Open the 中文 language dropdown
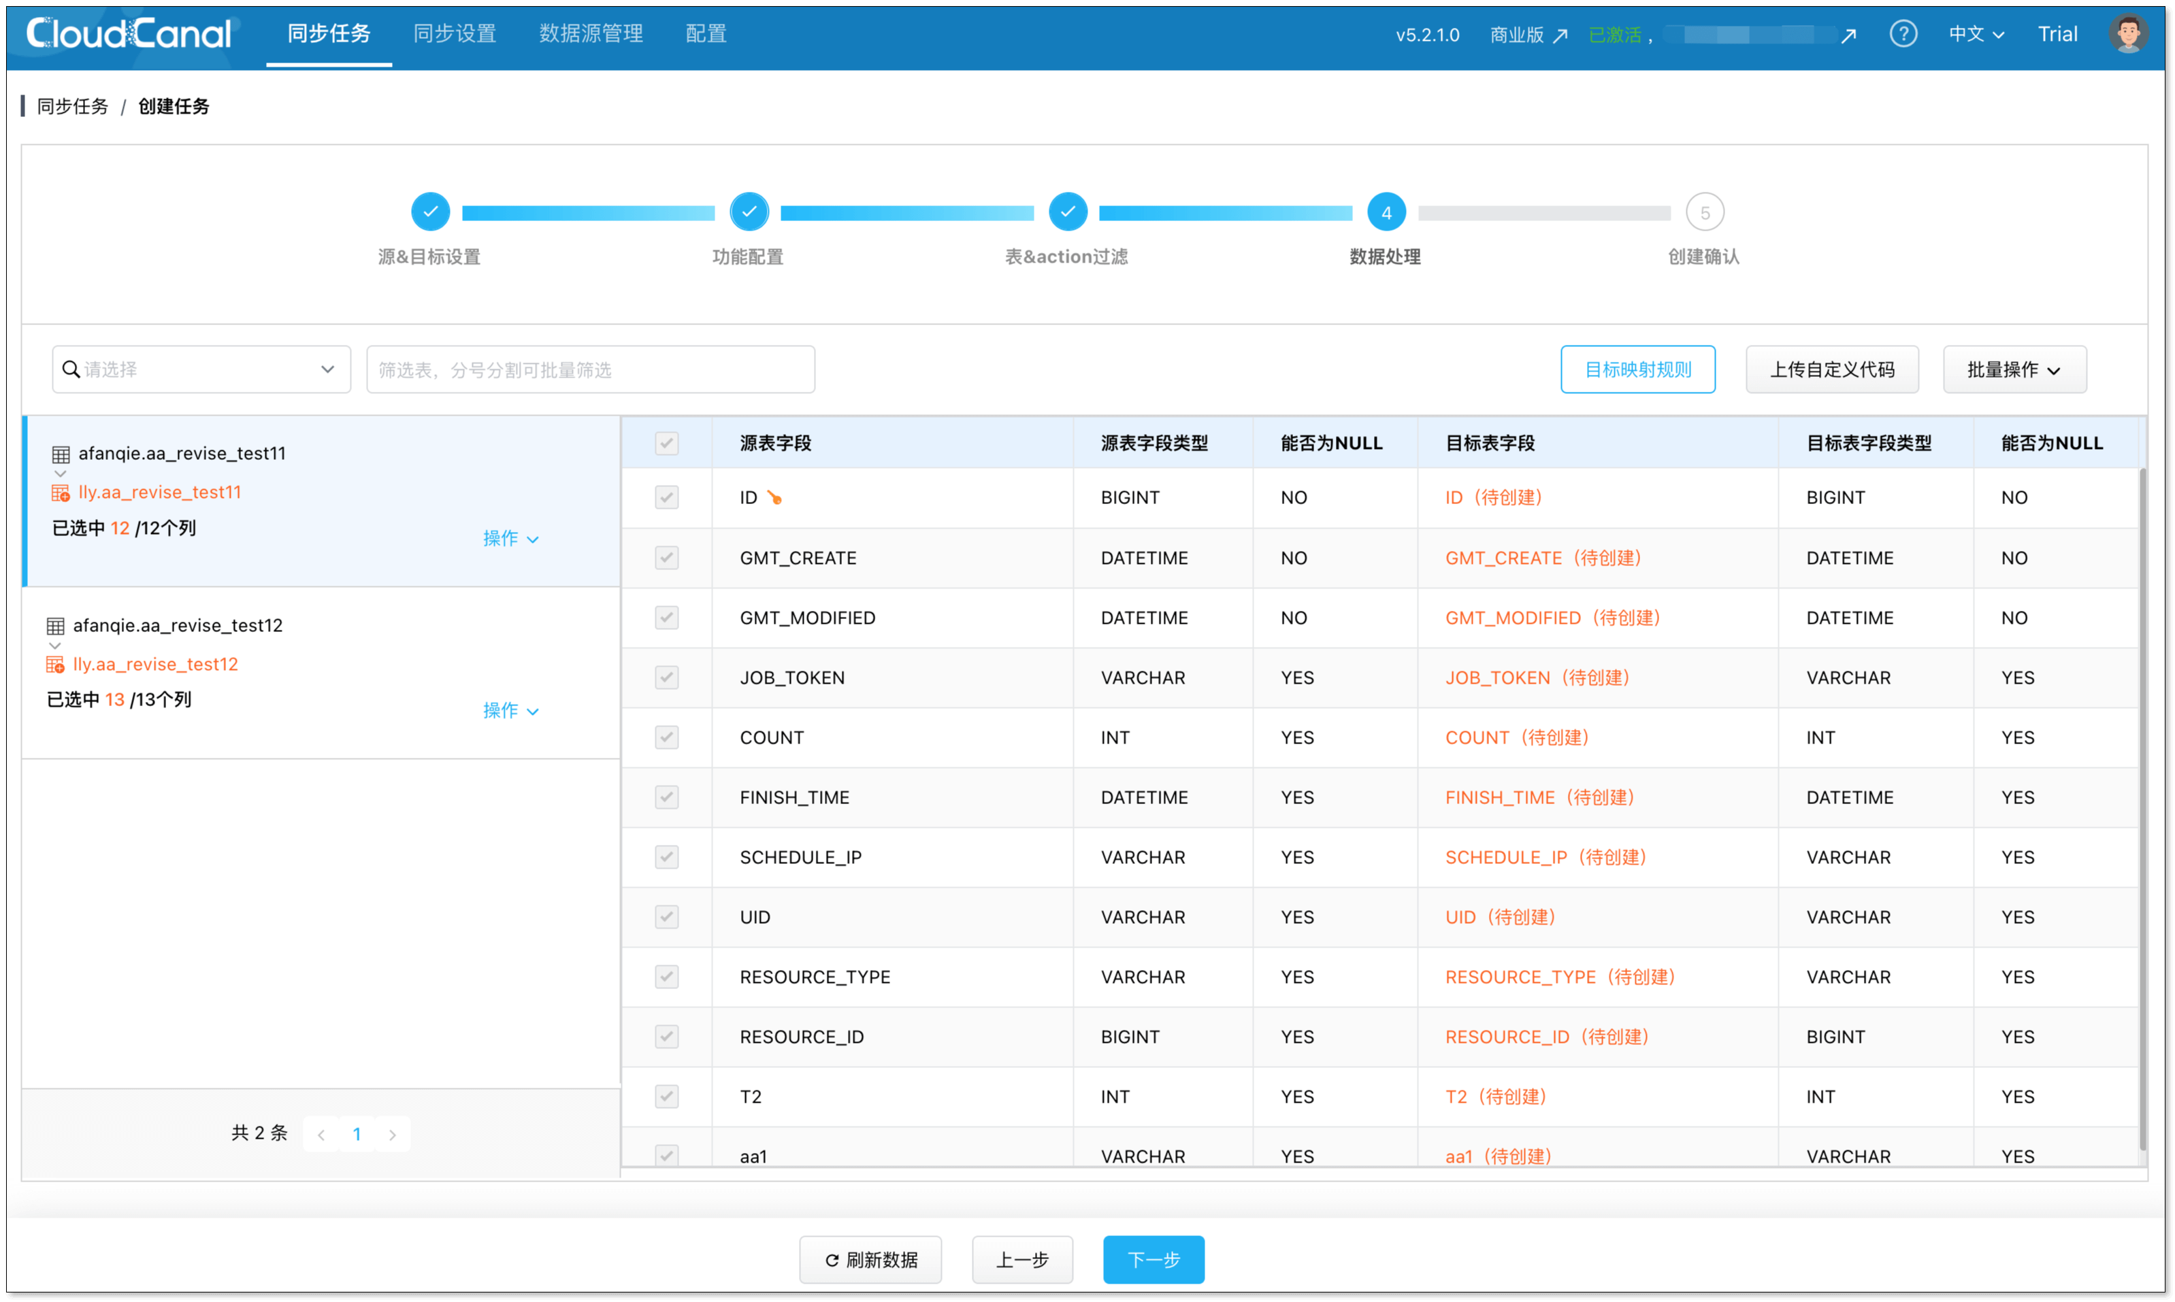The width and height of the screenshot is (2175, 1302). (1975, 33)
